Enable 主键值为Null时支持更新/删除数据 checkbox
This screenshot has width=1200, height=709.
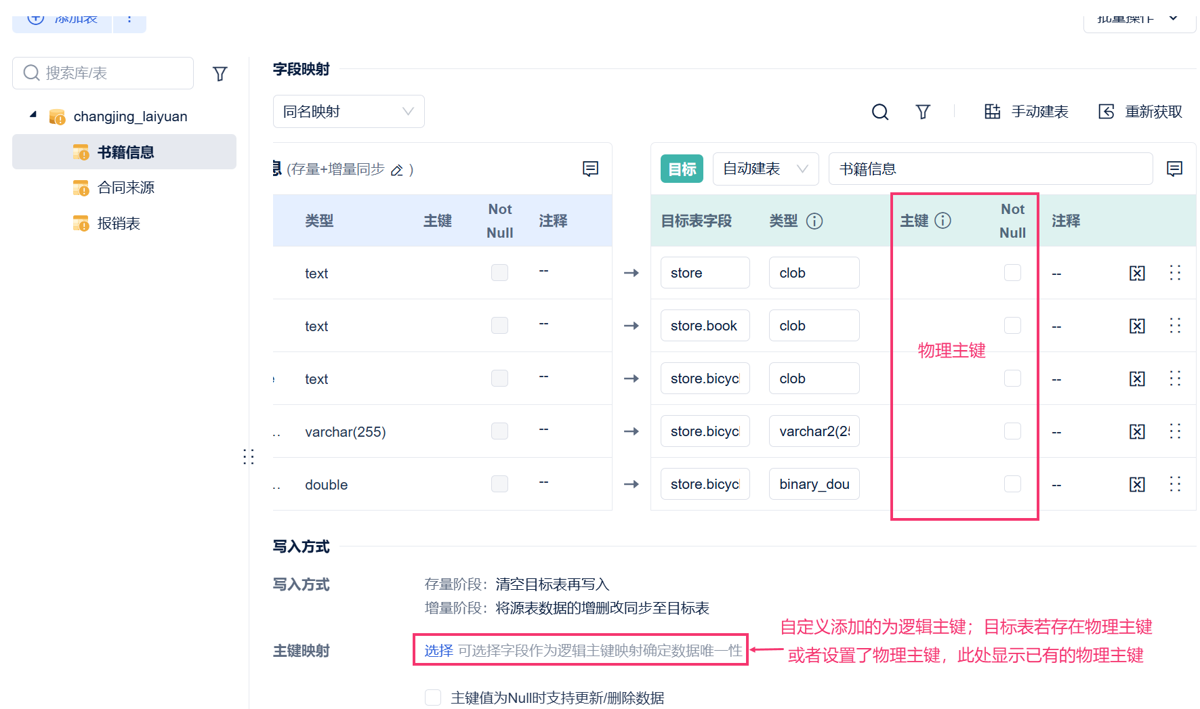tap(433, 697)
